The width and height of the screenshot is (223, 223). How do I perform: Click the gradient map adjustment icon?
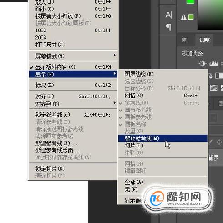[x=213, y=88]
